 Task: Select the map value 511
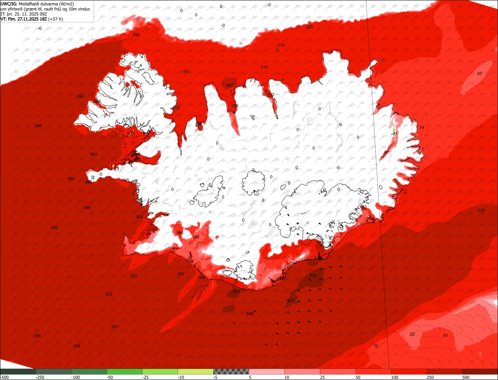(x=291, y=301)
